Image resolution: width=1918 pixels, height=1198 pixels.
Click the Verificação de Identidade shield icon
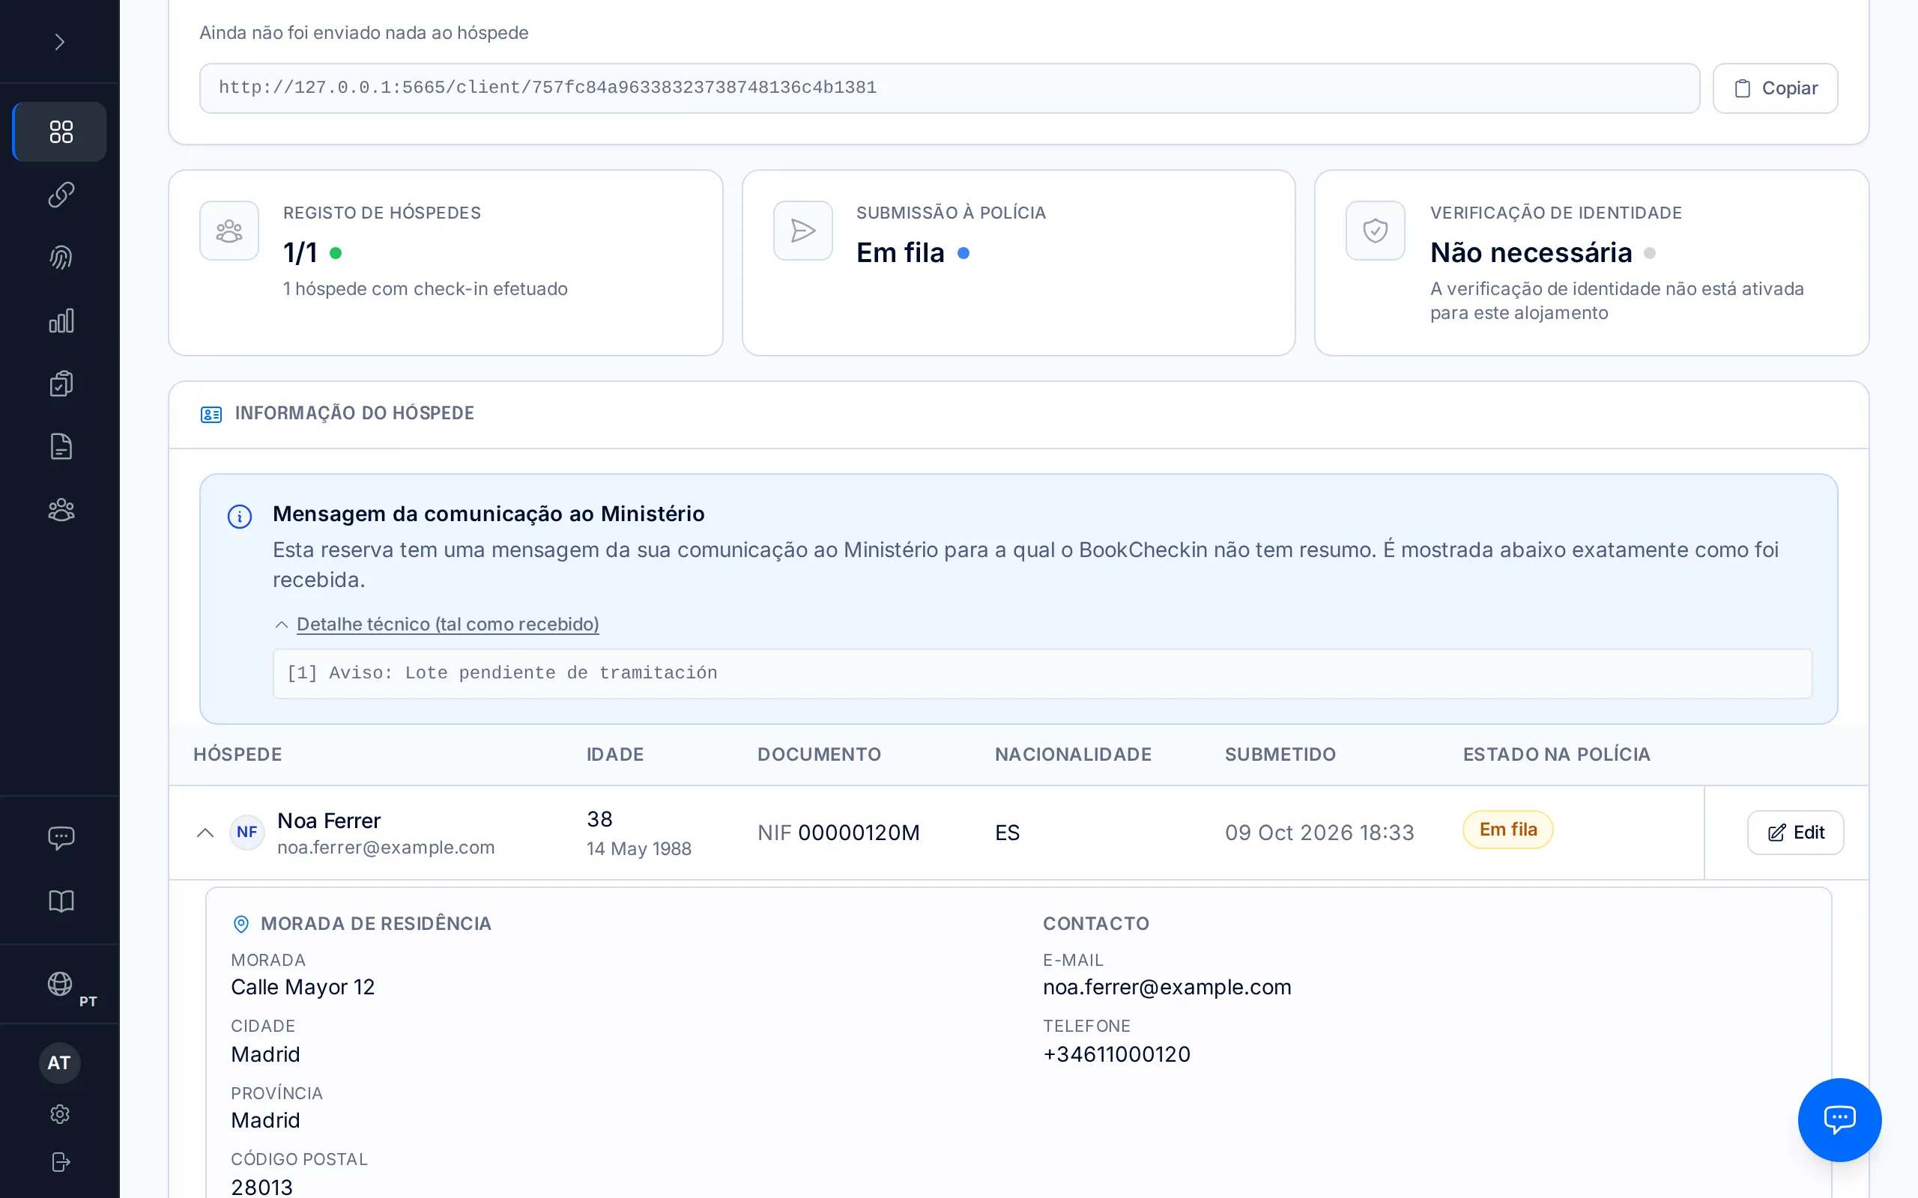point(1375,231)
